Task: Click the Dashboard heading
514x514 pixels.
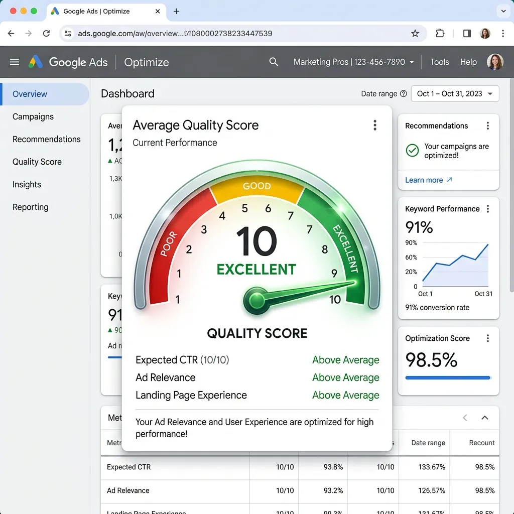Action: (x=127, y=94)
